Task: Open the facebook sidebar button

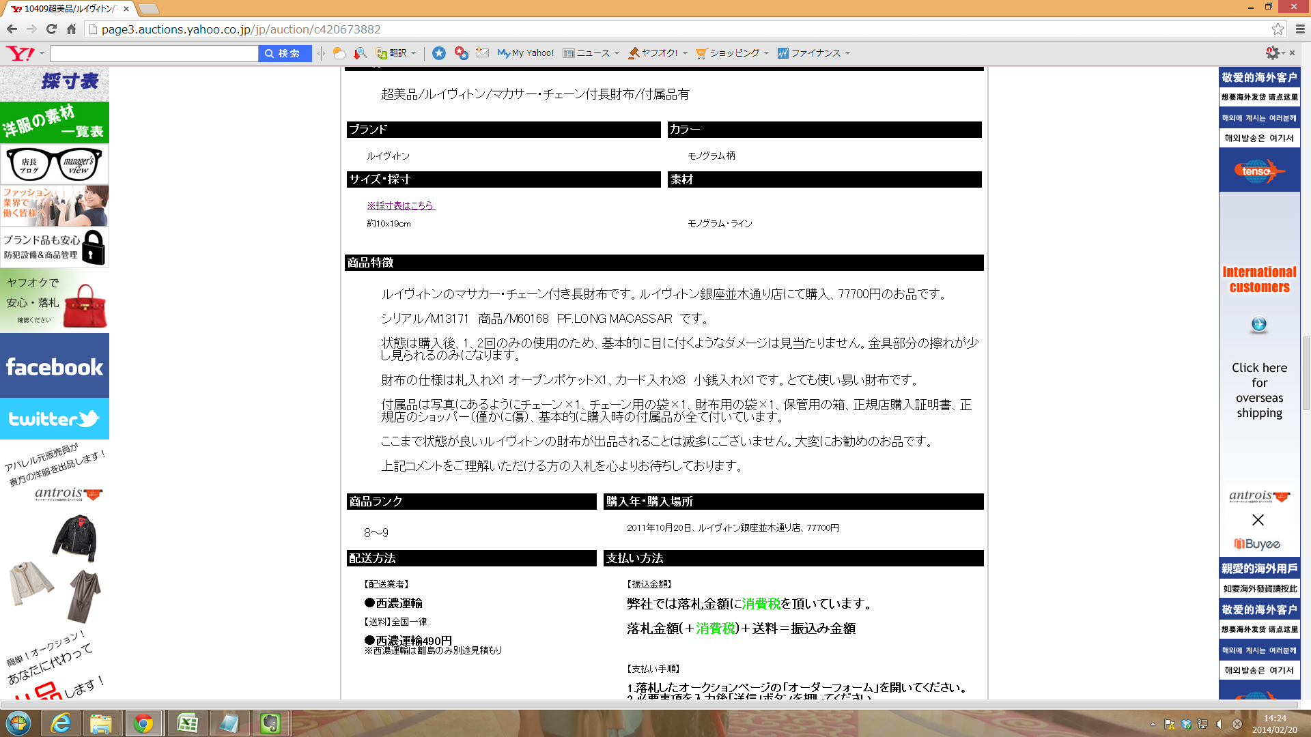Action: pyautogui.click(x=55, y=366)
